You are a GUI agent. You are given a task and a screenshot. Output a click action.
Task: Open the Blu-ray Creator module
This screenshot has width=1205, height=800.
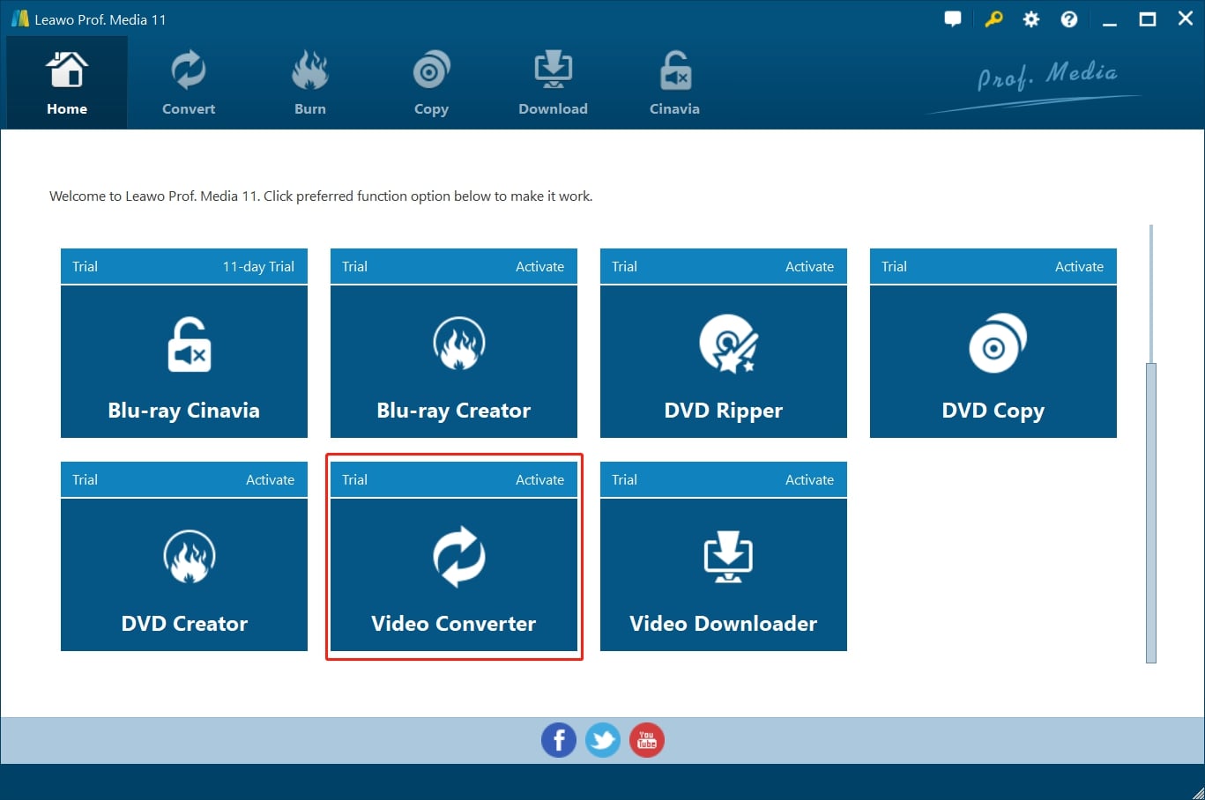(453, 361)
